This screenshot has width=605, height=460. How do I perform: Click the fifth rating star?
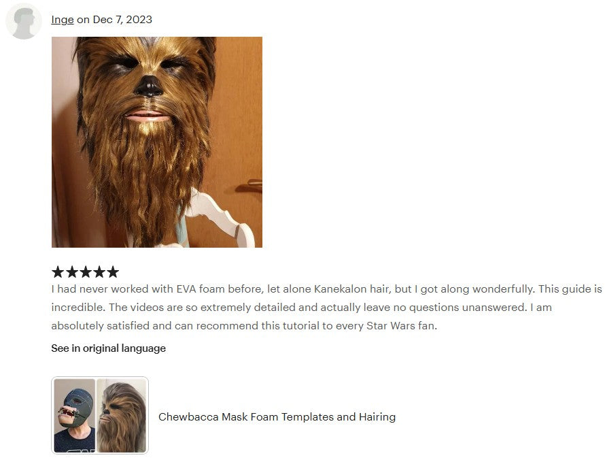click(113, 272)
